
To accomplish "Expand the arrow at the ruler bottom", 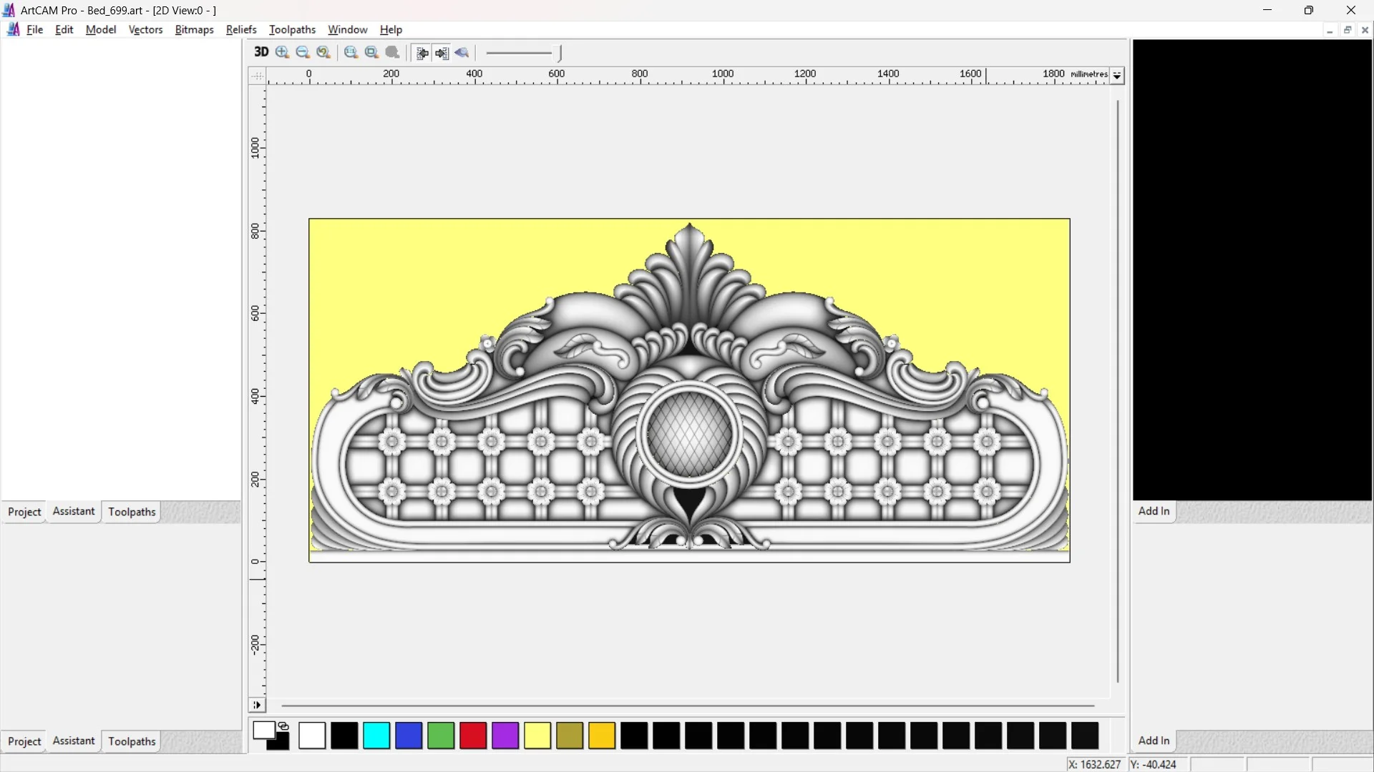I will [x=257, y=705].
